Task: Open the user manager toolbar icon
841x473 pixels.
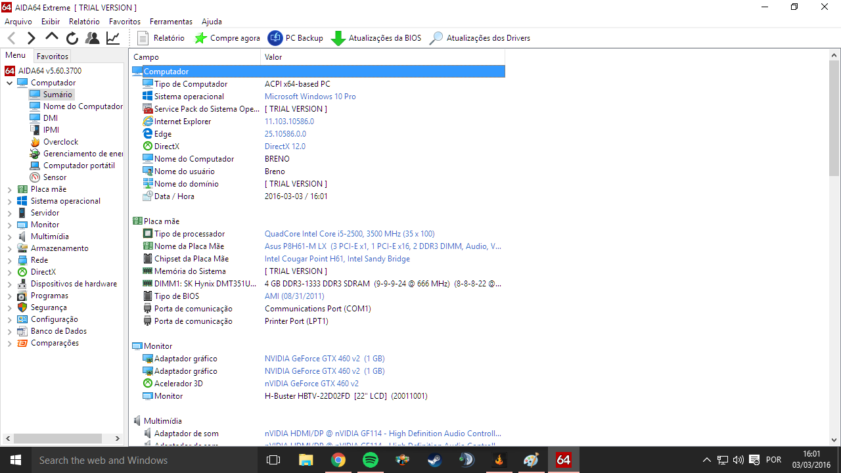Action: pos(93,38)
